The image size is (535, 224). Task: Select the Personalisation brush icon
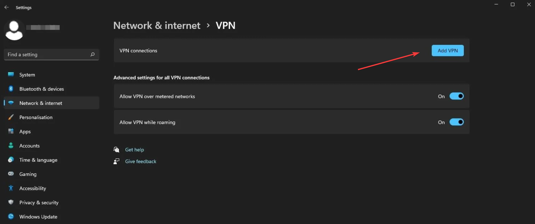click(x=11, y=117)
